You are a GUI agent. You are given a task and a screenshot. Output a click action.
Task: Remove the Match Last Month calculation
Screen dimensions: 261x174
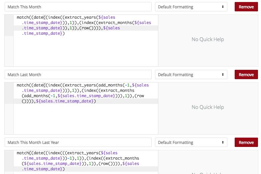[246, 74]
